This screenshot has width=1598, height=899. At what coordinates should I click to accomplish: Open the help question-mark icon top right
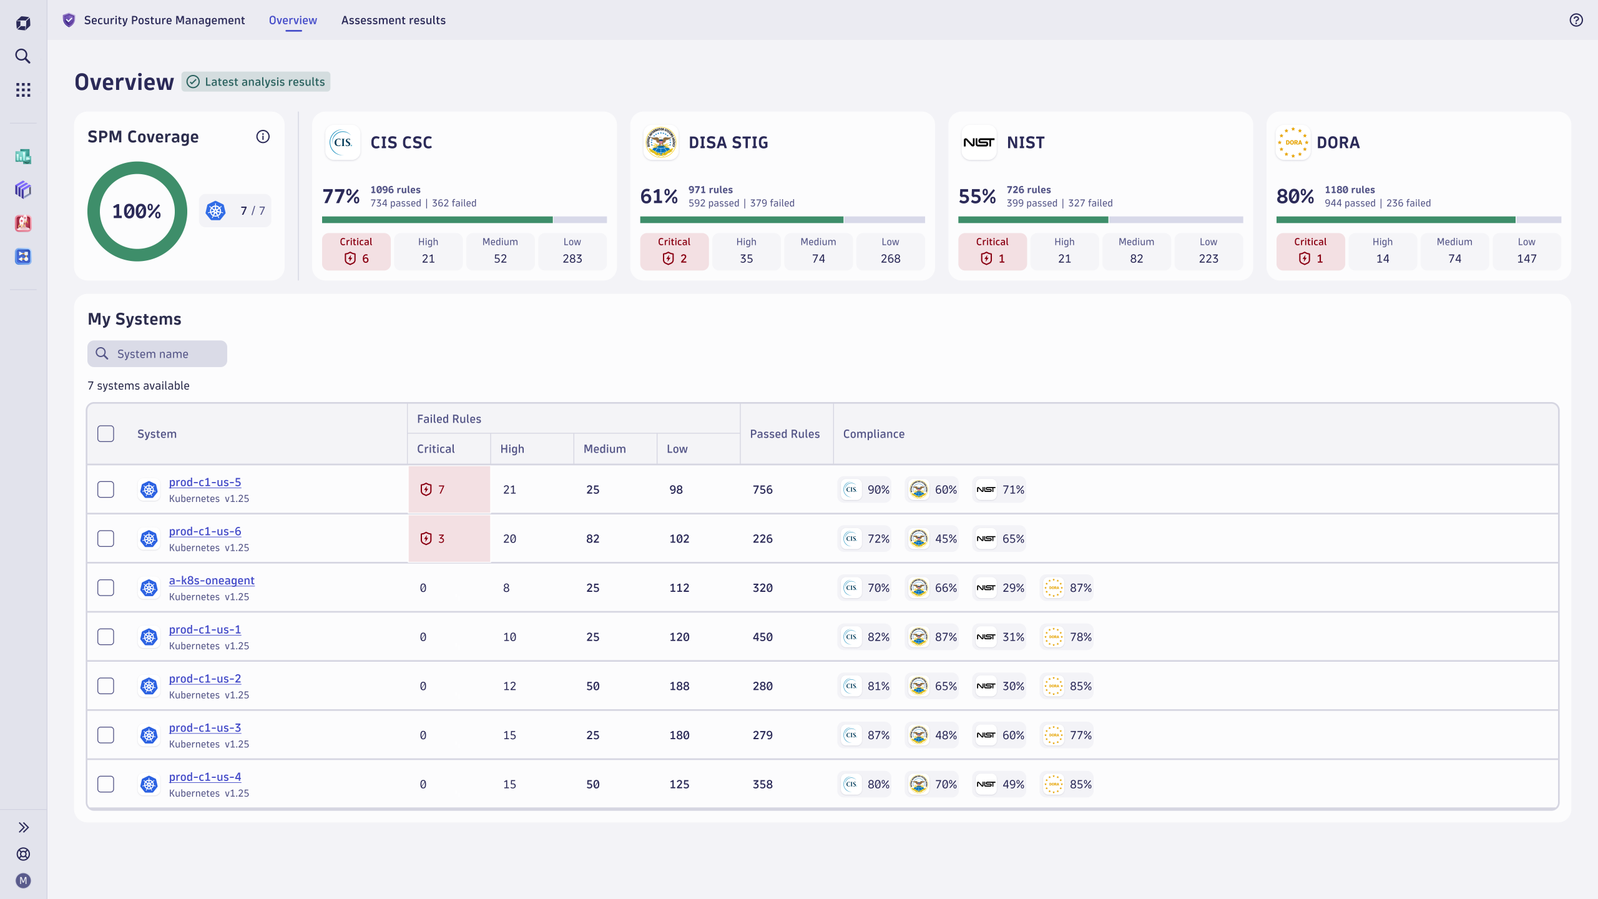[x=1576, y=20]
